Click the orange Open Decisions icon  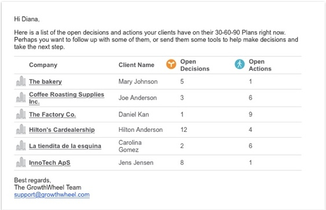[x=171, y=64]
